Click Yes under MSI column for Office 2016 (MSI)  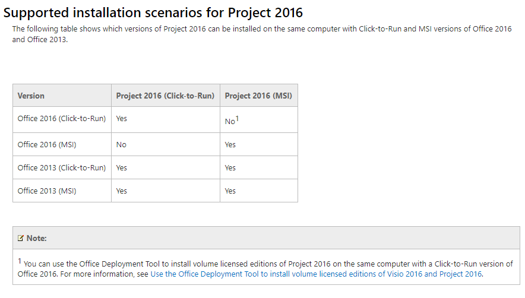tap(230, 145)
